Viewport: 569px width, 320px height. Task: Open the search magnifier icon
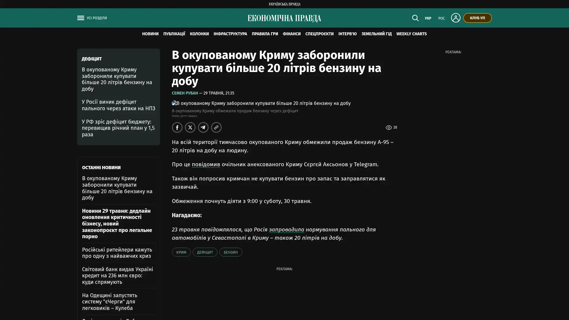(x=415, y=18)
